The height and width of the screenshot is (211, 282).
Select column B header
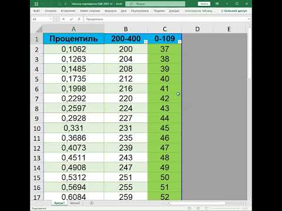(126, 29)
